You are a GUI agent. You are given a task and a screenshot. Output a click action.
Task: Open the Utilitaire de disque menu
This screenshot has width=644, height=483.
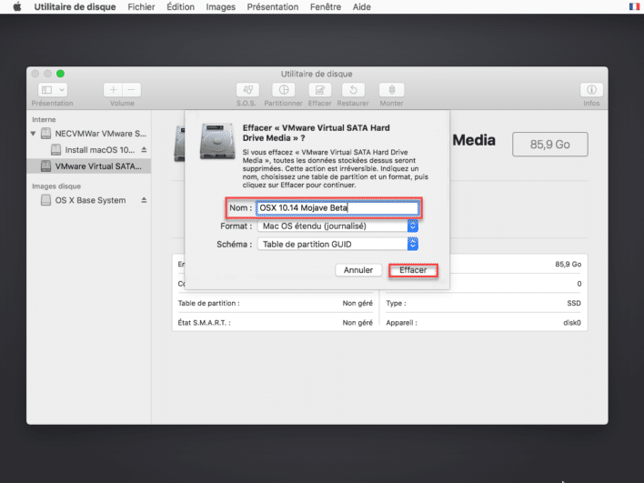coord(75,6)
